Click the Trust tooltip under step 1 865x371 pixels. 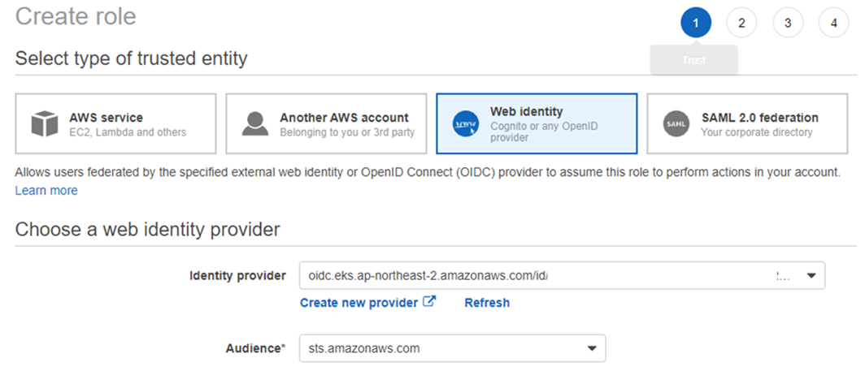(694, 60)
